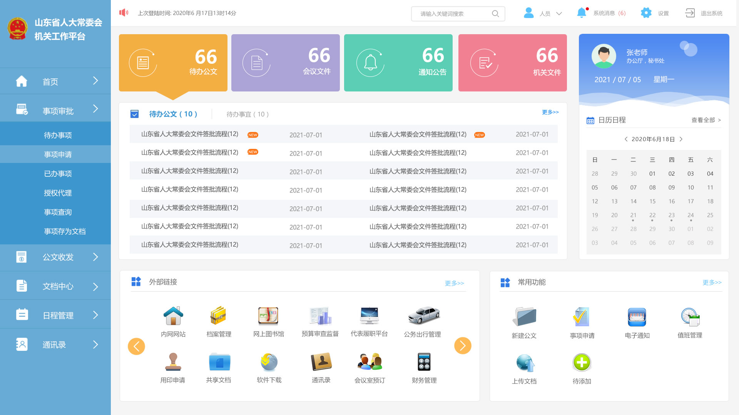The width and height of the screenshot is (739, 415).
Task: Click 退出系统 to log out
Action: pos(711,13)
